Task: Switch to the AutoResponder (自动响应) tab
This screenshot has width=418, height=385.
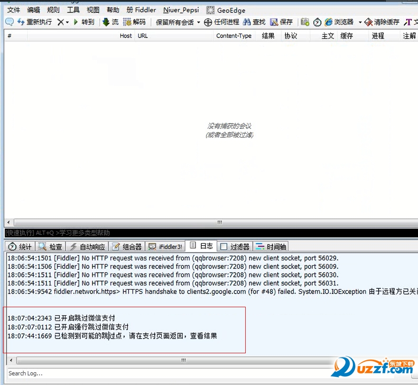Action: (x=88, y=247)
